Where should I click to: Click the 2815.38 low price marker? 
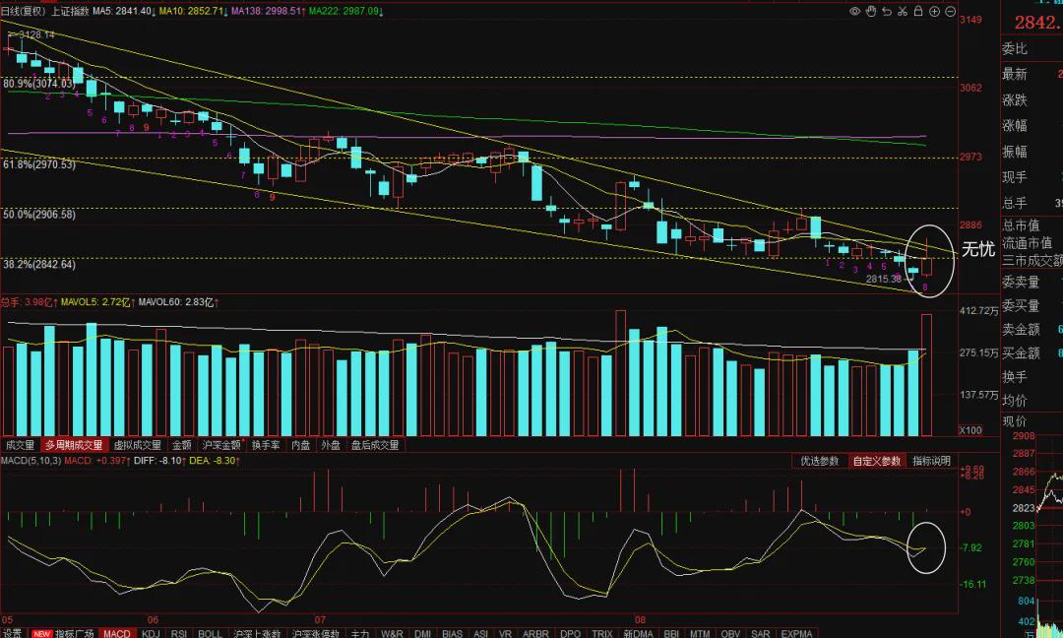883,278
